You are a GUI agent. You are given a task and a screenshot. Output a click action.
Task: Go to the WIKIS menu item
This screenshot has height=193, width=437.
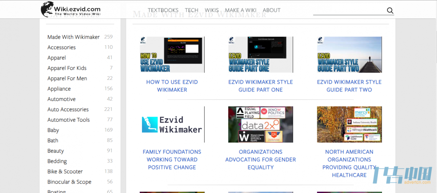212,10
